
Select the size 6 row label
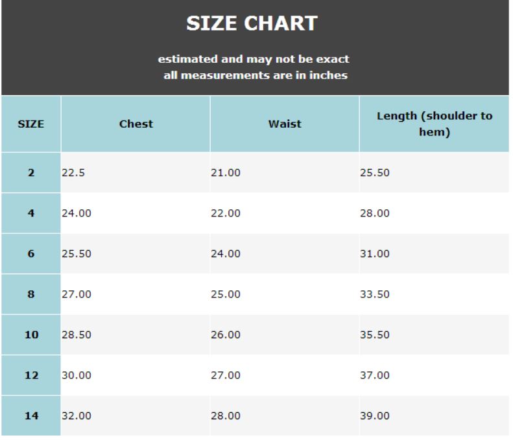point(30,254)
